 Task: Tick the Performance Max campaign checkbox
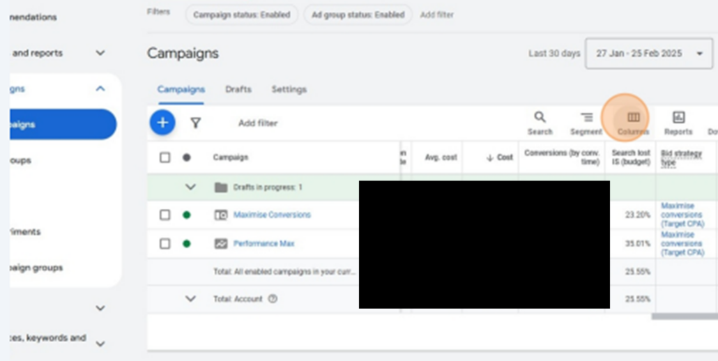click(165, 244)
